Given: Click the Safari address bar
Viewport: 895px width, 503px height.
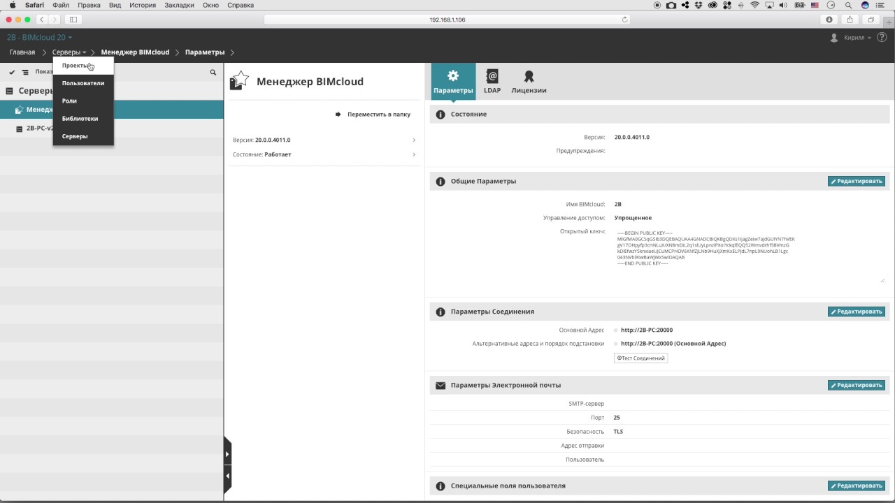Looking at the screenshot, I should (447, 20).
